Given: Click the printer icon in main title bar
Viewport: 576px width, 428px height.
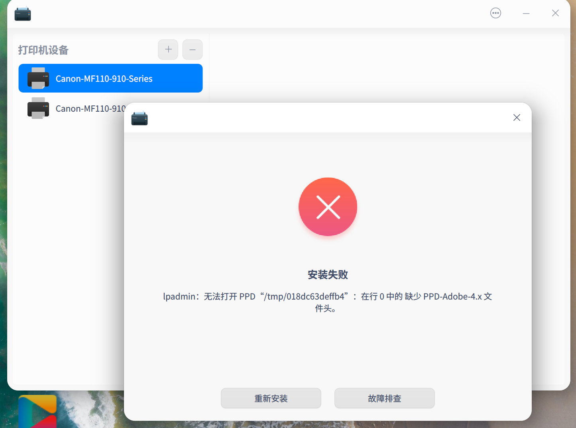Looking at the screenshot, I should (23, 13).
